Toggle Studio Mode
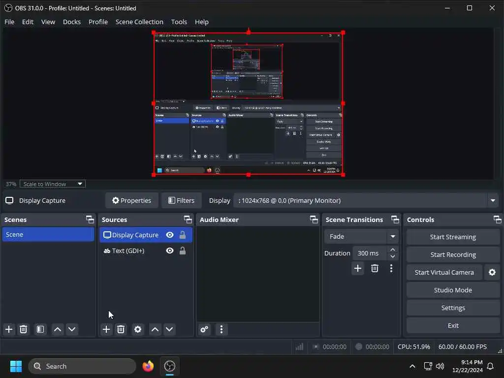The width and height of the screenshot is (504, 378). pos(453,290)
